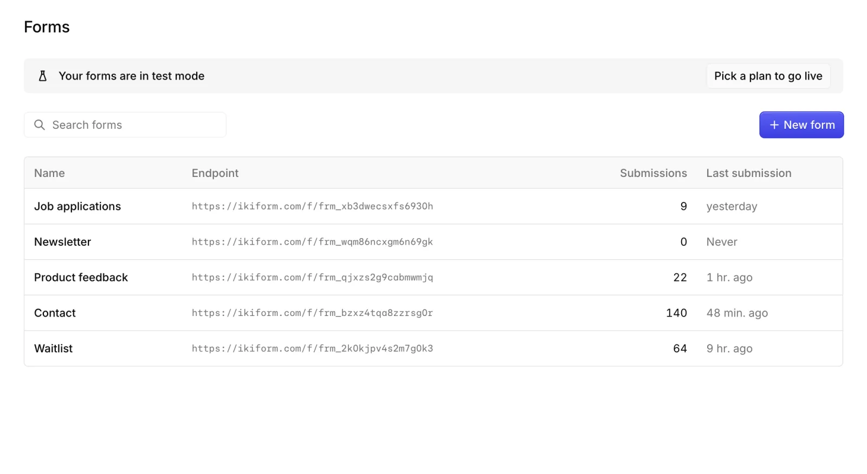Click the 'Your forms are in test mode' text

(x=132, y=76)
